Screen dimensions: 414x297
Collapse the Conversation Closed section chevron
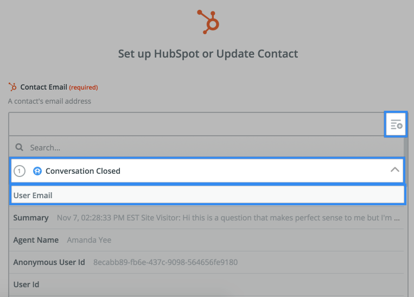pyautogui.click(x=394, y=170)
